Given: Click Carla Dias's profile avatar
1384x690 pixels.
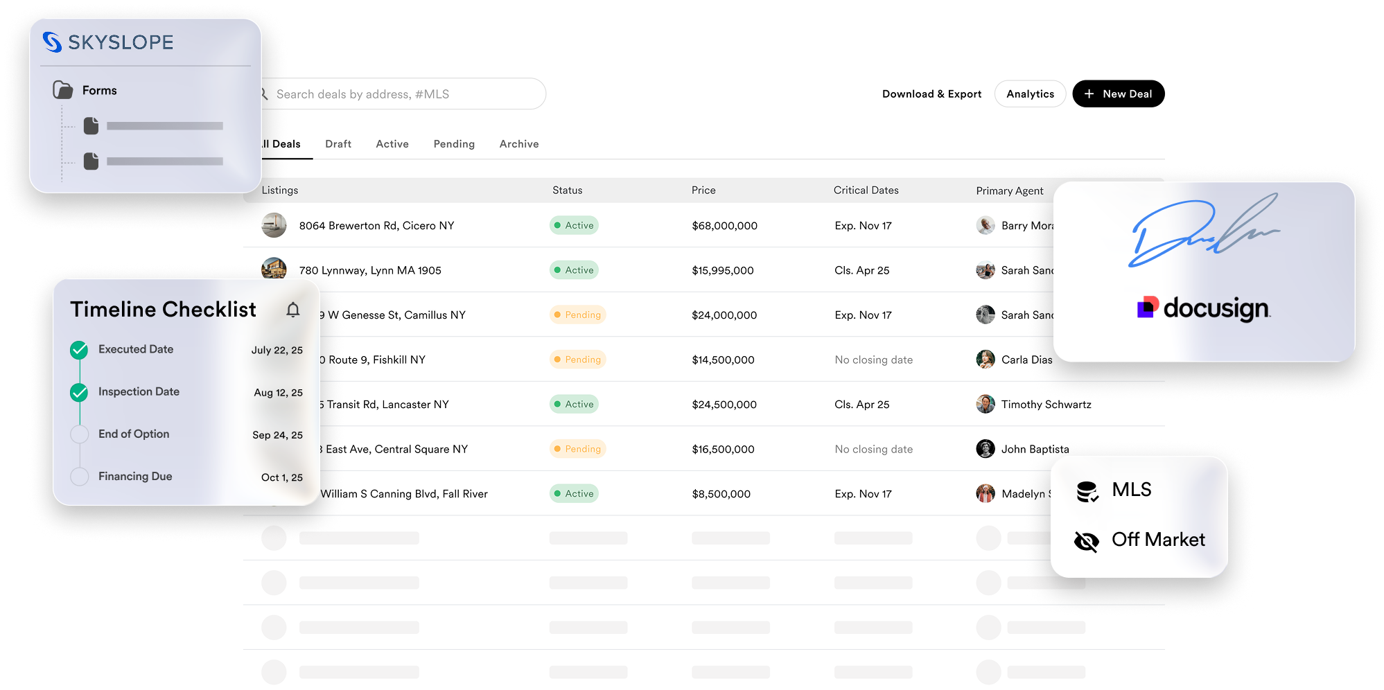Looking at the screenshot, I should click(986, 360).
